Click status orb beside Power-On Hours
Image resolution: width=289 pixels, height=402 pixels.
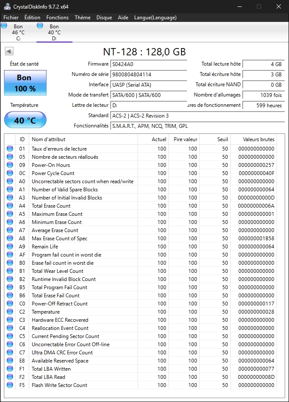10,165
